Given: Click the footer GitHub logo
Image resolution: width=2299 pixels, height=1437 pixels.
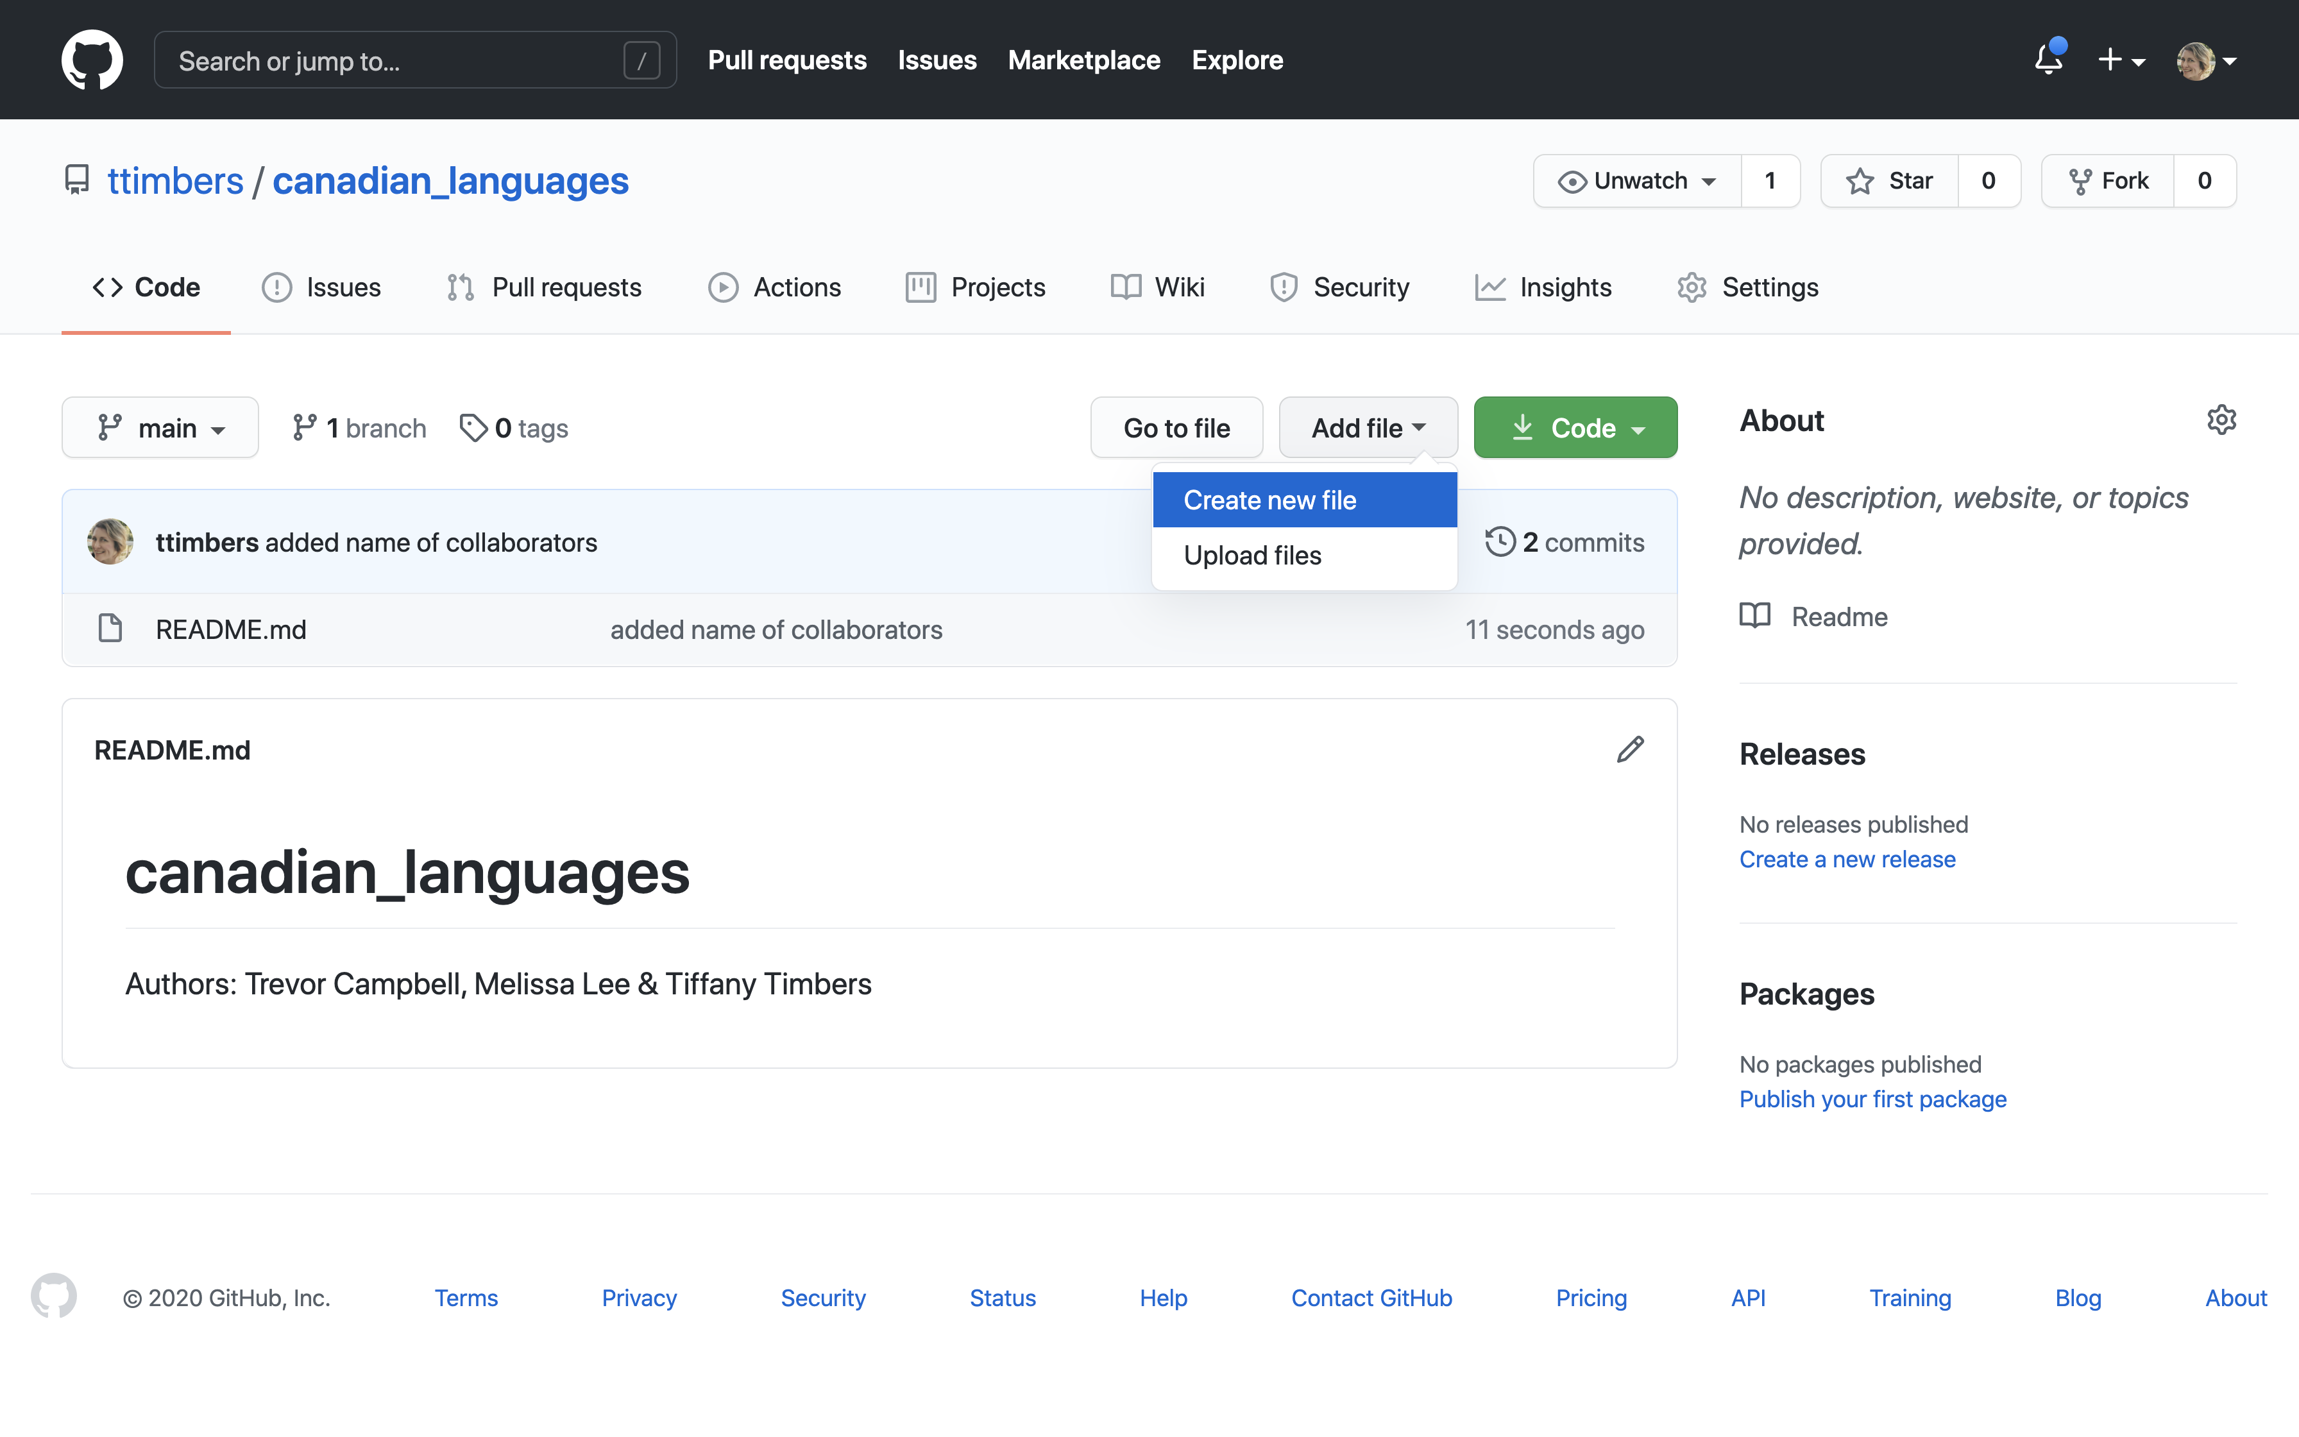Looking at the screenshot, I should click(54, 1297).
